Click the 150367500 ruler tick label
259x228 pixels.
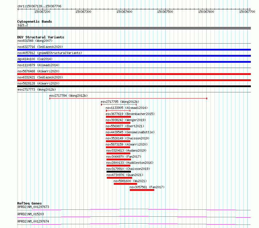point(165,12)
